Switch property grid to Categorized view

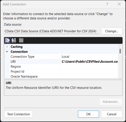8,40
